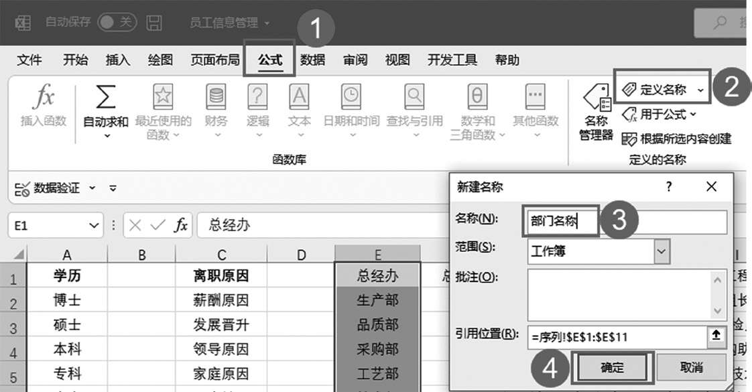Screen dimensions: 752x392
Task: Switch to the Home (开始) tab
Action: point(76,60)
